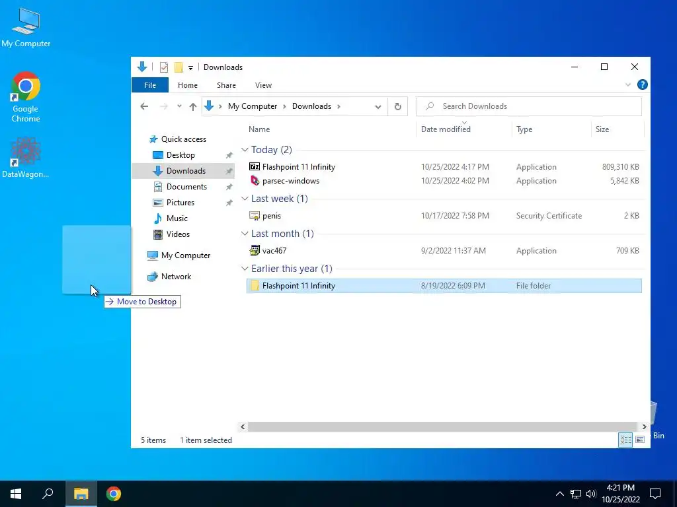Image resolution: width=677 pixels, height=507 pixels.
Task: Open taskbar search magnifier
Action: click(48, 494)
